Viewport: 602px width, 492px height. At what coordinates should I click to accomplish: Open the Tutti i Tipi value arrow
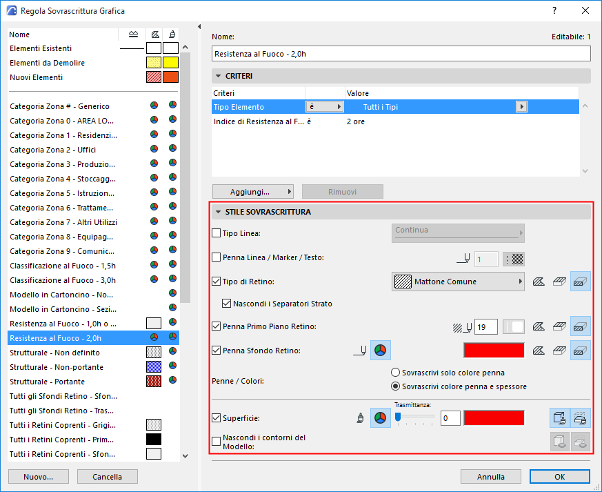coord(521,107)
